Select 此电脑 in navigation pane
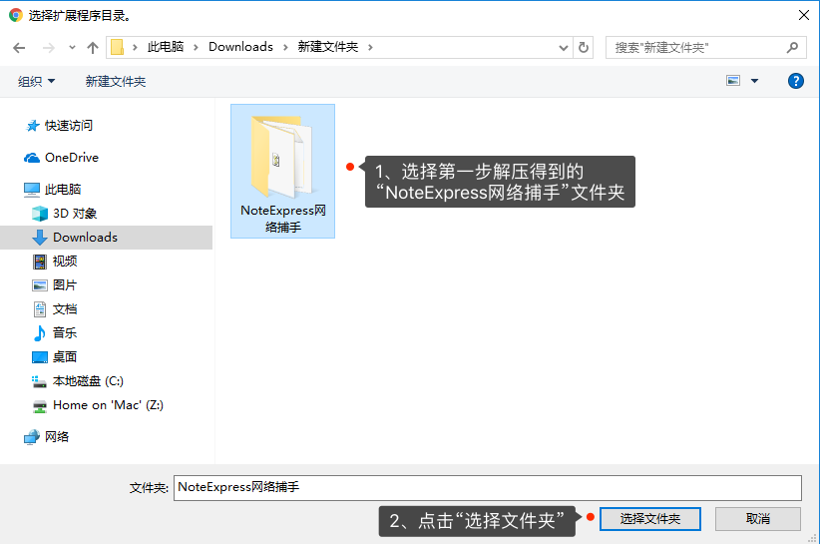The image size is (820, 544). coord(52,190)
